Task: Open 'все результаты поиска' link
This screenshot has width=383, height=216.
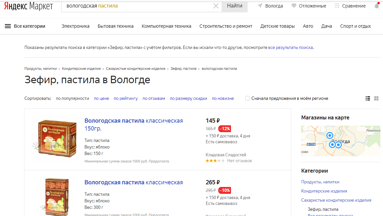Action: [290, 48]
